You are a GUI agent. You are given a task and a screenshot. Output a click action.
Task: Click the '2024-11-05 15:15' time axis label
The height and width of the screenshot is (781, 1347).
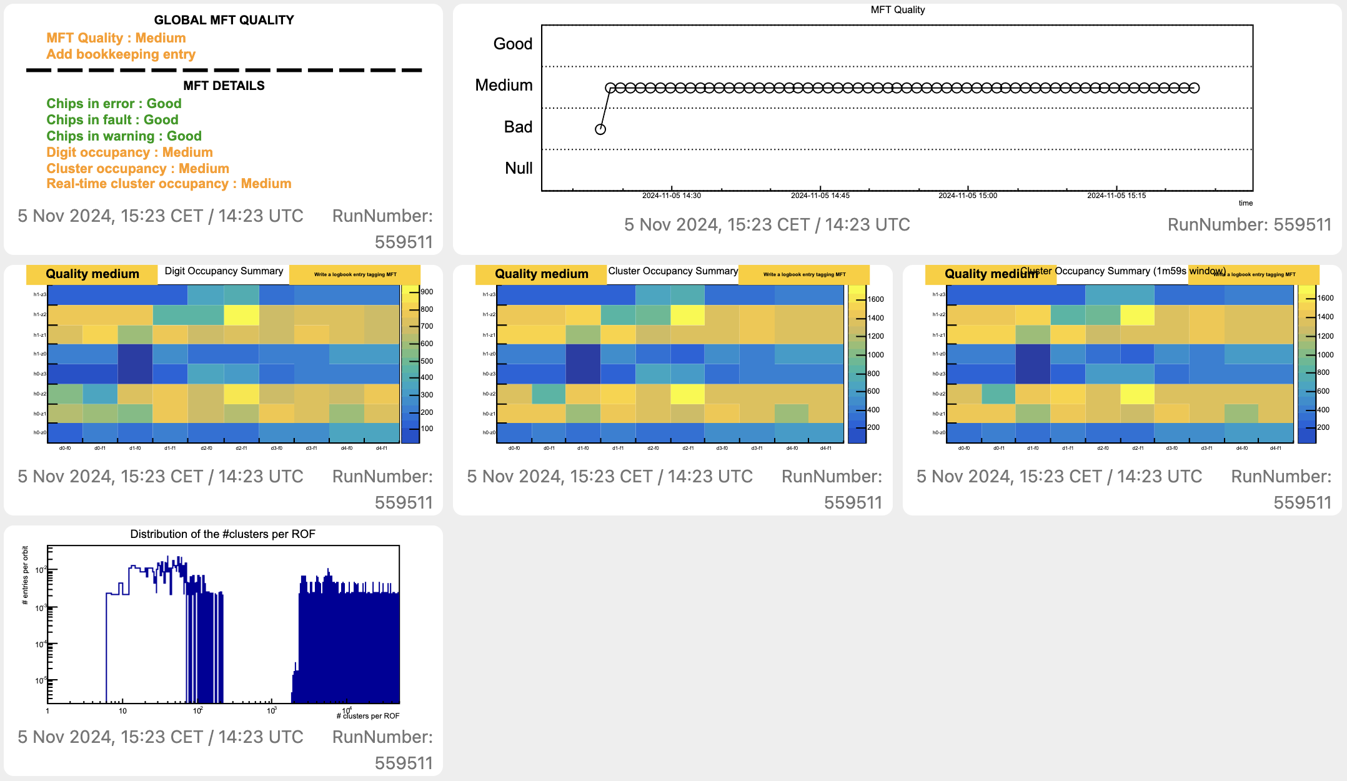(x=1116, y=196)
